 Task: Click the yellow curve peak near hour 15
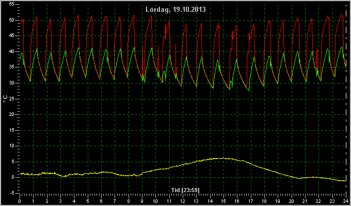click(x=223, y=158)
